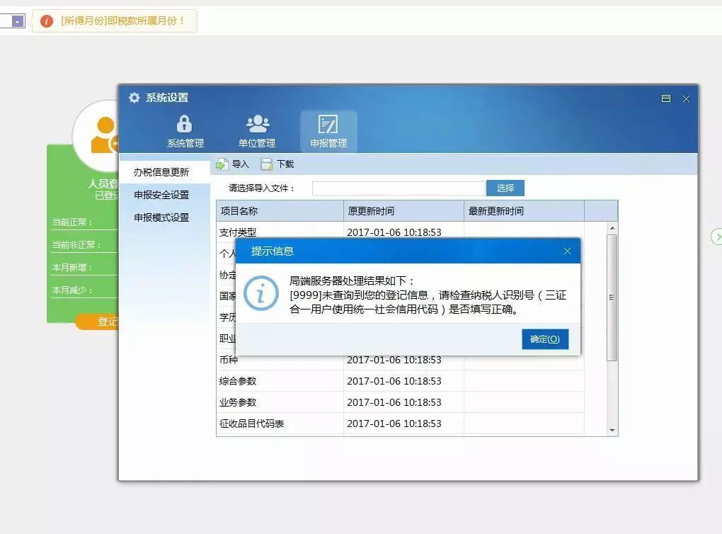Screen dimensions: 722x534
Task: Click the table scrollbar up arrow
Action: [x=612, y=228]
